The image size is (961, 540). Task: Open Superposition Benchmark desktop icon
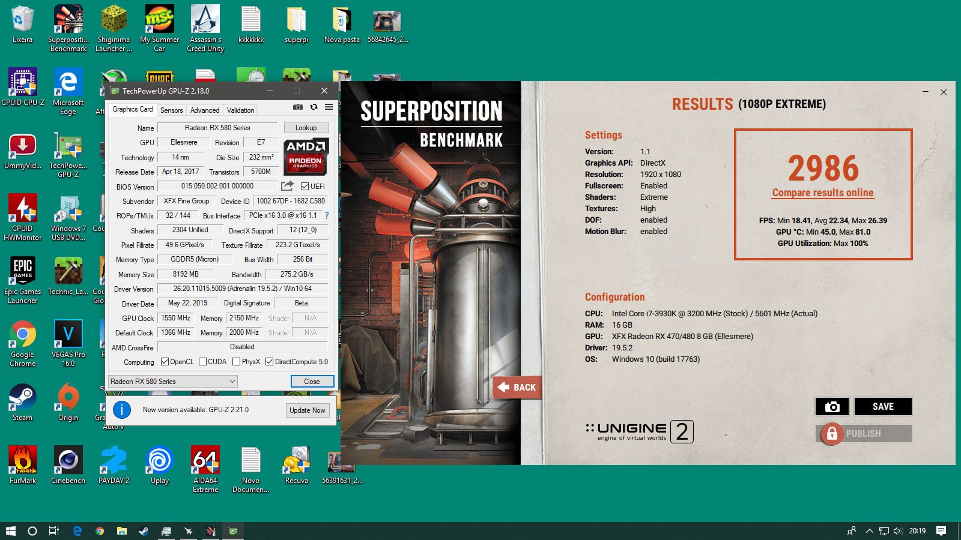point(68,28)
